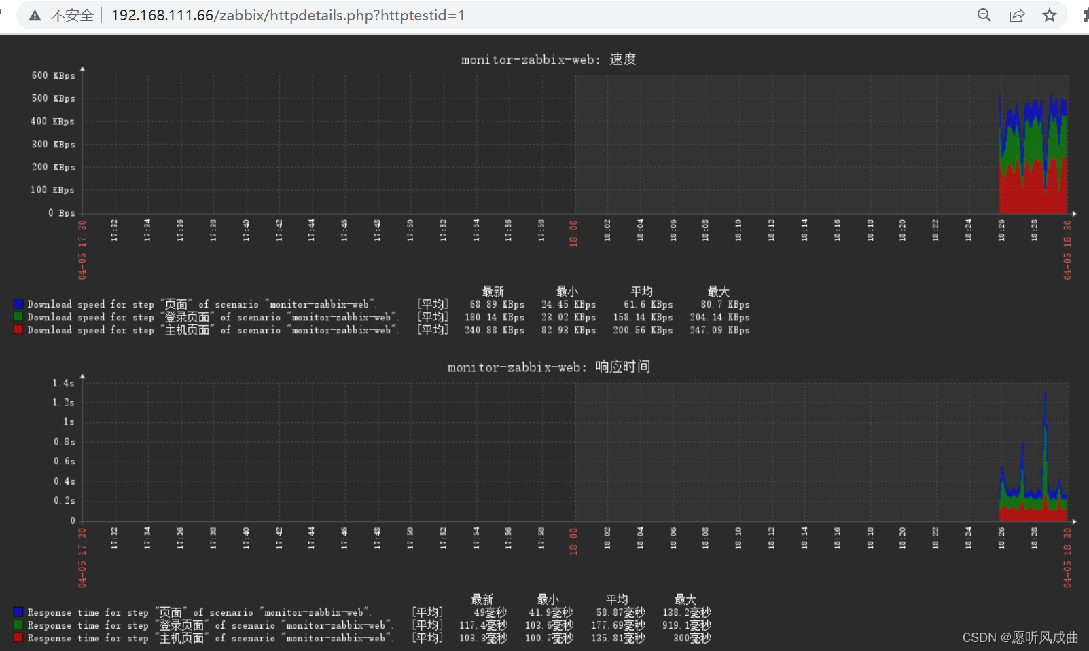Click the red swatch for 主机页面 download speed
The width and height of the screenshot is (1089, 651).
click(x=18, y=330)
